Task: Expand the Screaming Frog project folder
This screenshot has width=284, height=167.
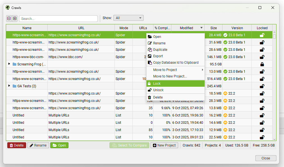Action: 9,64
